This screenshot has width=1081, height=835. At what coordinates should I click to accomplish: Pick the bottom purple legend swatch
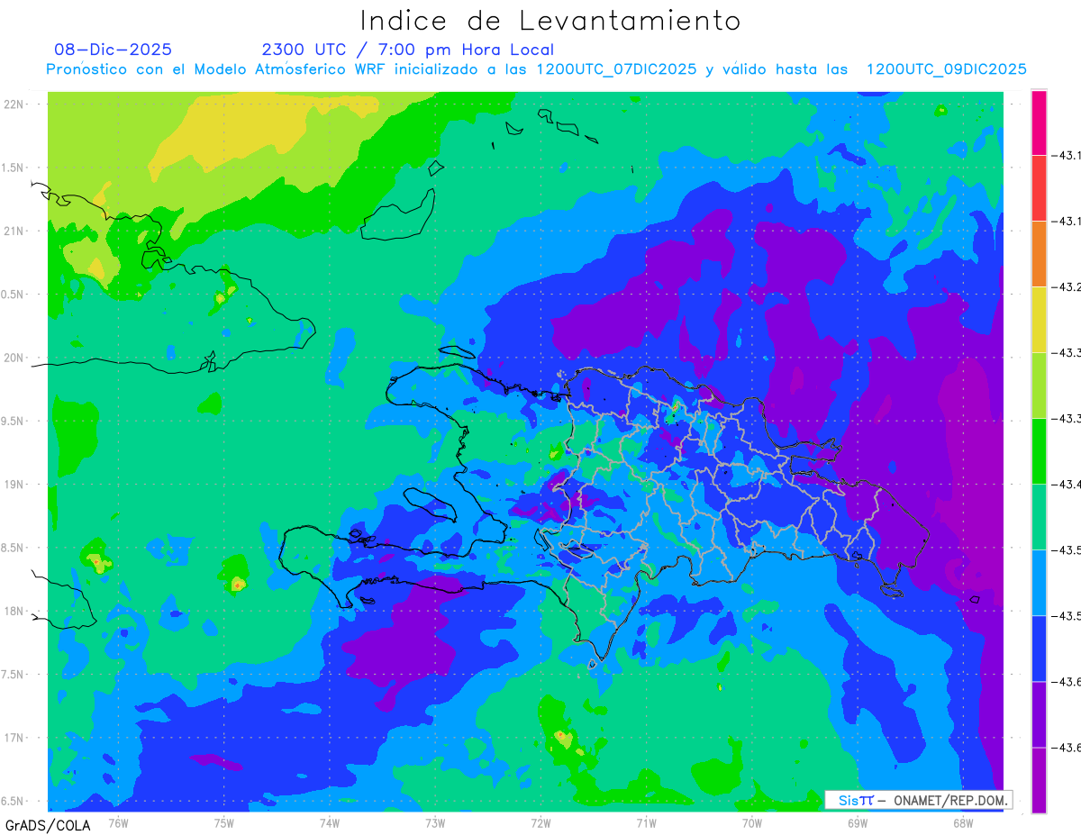(x=1039, y=780)
